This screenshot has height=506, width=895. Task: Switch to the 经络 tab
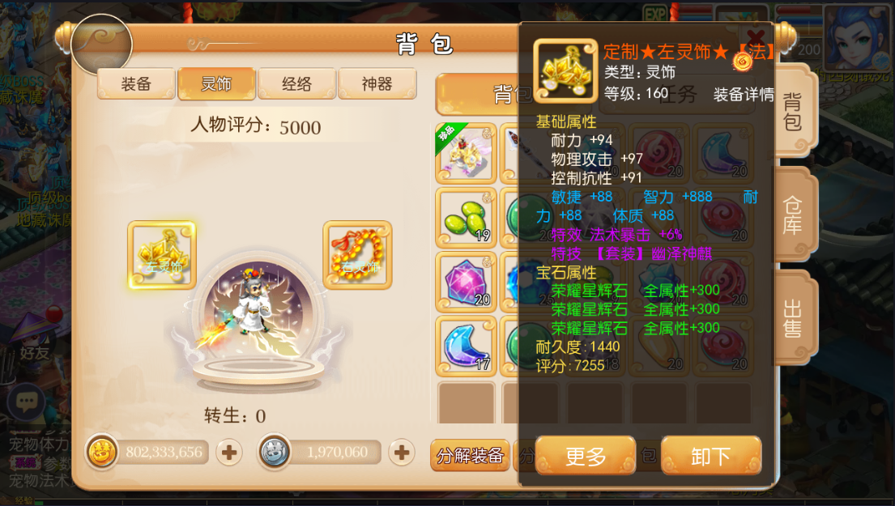click(x=296, y=84)
